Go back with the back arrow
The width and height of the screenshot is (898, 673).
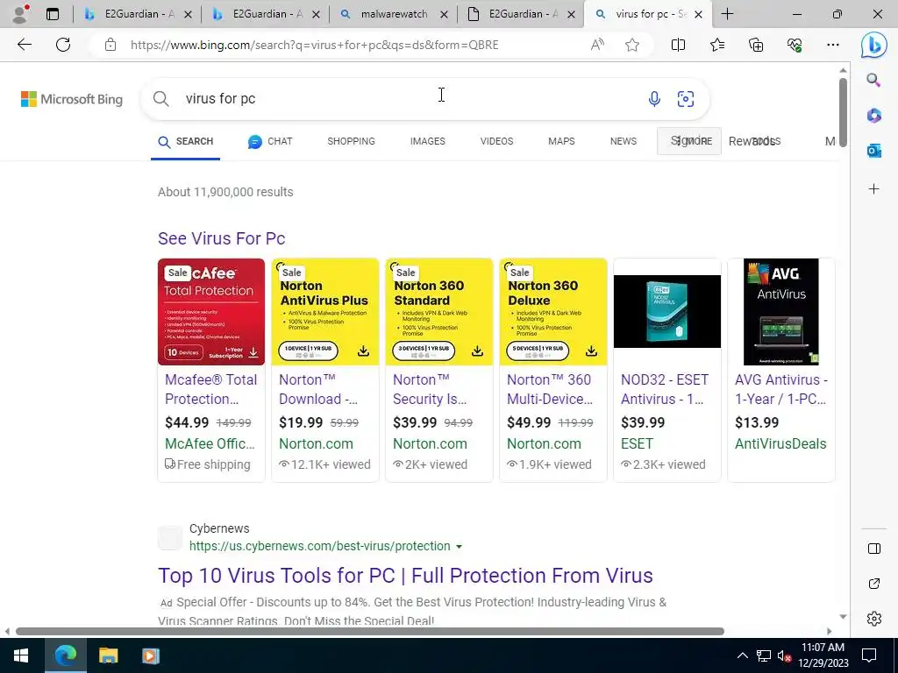tap(24, 45)
